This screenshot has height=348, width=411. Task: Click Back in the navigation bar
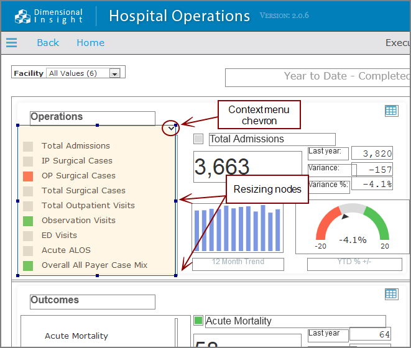48,43
